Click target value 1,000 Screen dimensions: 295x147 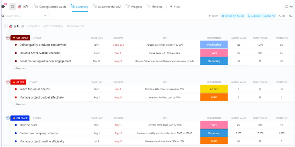pyautogui.click(x=260, y=45)
